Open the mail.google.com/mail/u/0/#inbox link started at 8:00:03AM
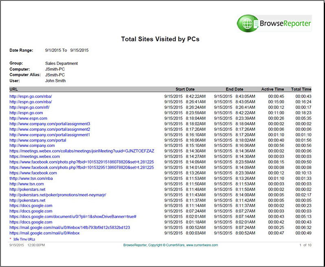This screenshot has height=267, width=325. [x=44, y=233]
